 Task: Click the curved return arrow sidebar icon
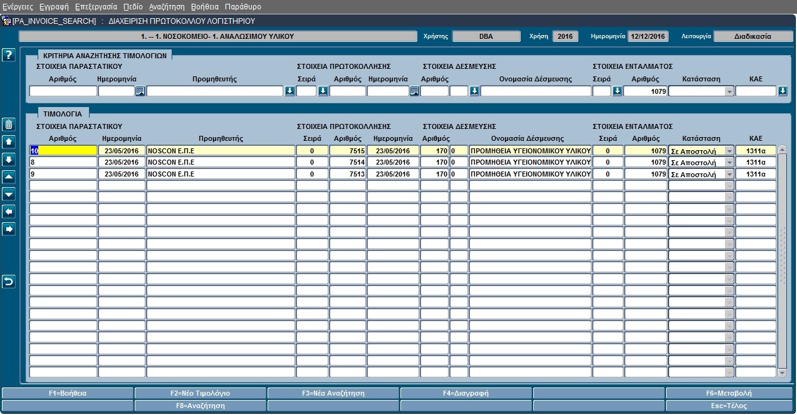click(9, 282)
